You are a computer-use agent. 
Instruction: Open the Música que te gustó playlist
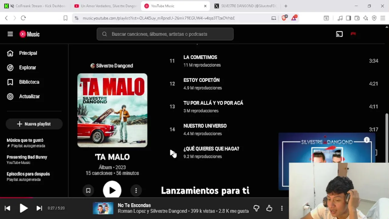26,143
